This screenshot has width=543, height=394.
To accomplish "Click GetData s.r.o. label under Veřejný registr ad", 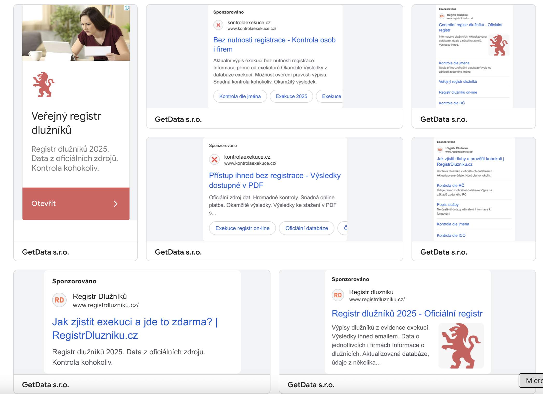I will pos(45,252).
